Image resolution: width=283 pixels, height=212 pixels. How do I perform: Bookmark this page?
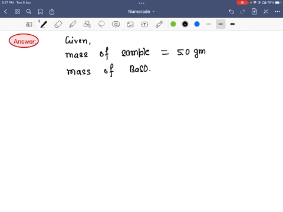coord(40,12)
